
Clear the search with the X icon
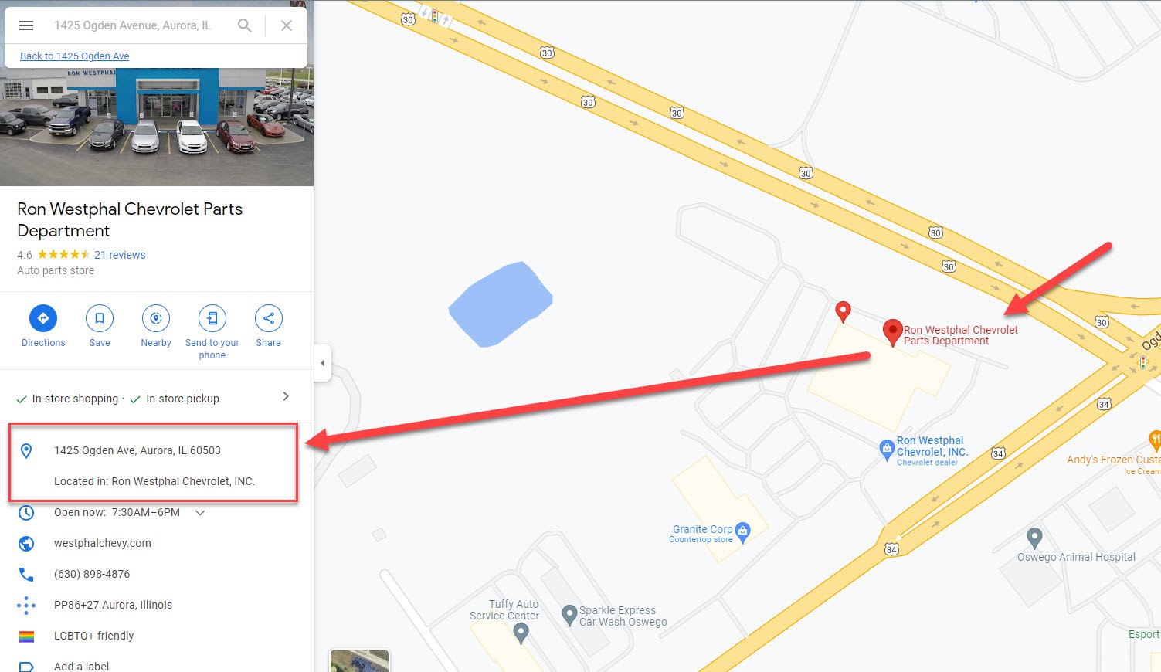pyautogui.click(x=287, y=25)
